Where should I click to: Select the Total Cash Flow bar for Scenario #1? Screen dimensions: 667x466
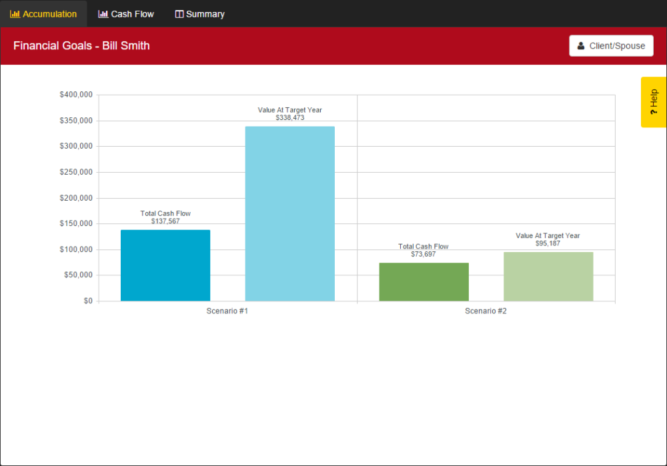[165, 265]
